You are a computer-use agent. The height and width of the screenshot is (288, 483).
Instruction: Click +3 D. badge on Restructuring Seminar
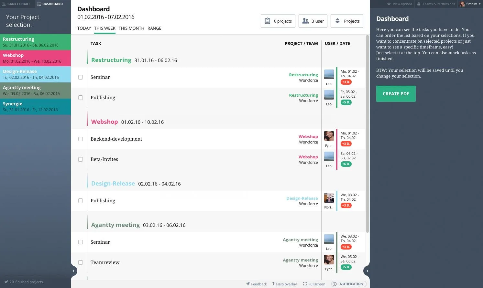[x=346, y=82]
